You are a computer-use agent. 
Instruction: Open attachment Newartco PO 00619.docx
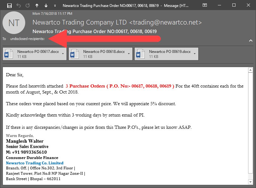[166, 54]
